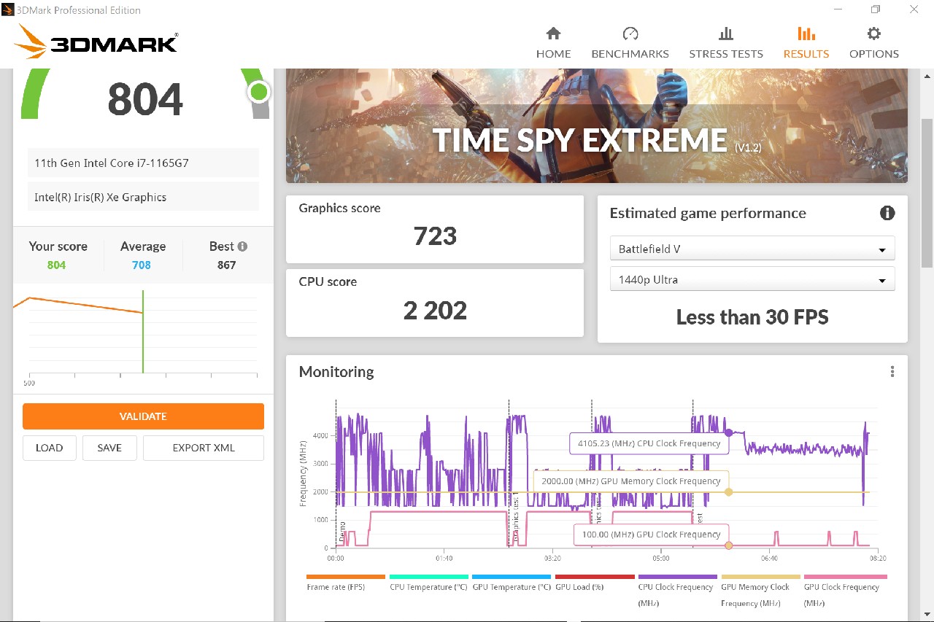The height and width of the screenshot is (622, 934).
Task: Select the Results tab
Action: [x=806, y=44]
